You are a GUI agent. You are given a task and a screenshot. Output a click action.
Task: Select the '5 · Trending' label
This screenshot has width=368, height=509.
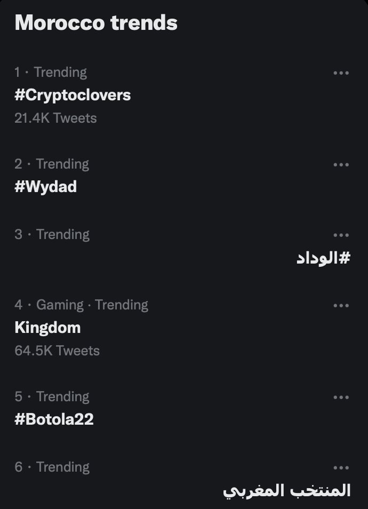tap(52, 396)
